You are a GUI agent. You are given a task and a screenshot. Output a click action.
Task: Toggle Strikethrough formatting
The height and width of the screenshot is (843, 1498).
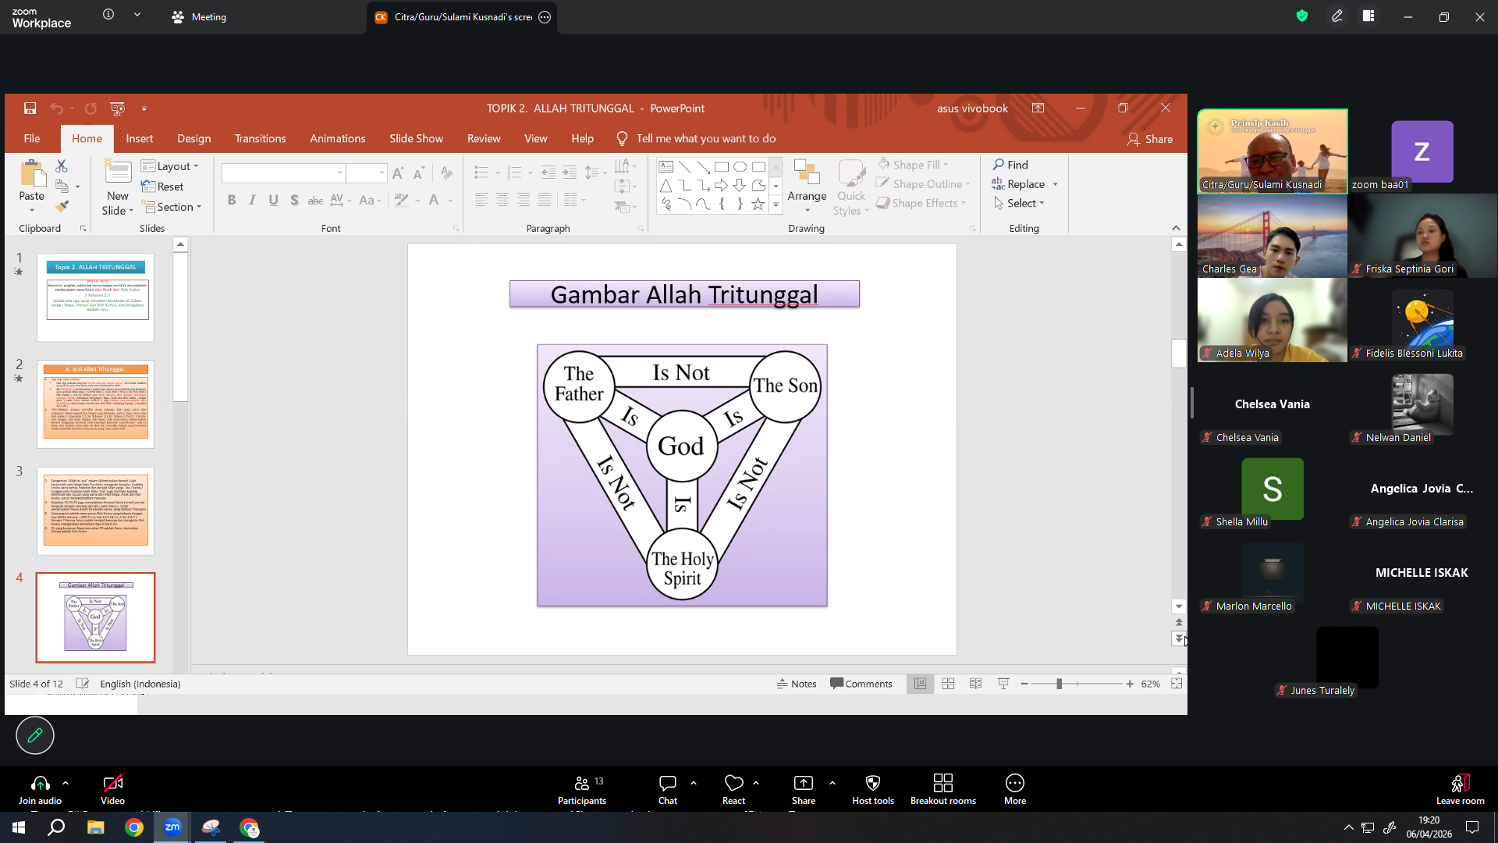tap(315, 200)
